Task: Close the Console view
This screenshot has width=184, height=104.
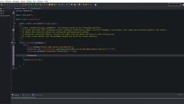Action: coord(21,95)
